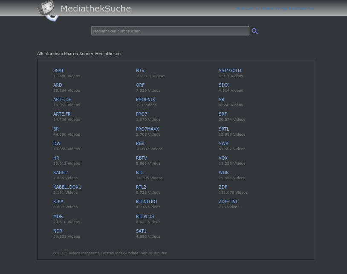
Task: Click 'Alle durchsuchbaren Sender-Mediatheken' heading
Action: (79, 54)
